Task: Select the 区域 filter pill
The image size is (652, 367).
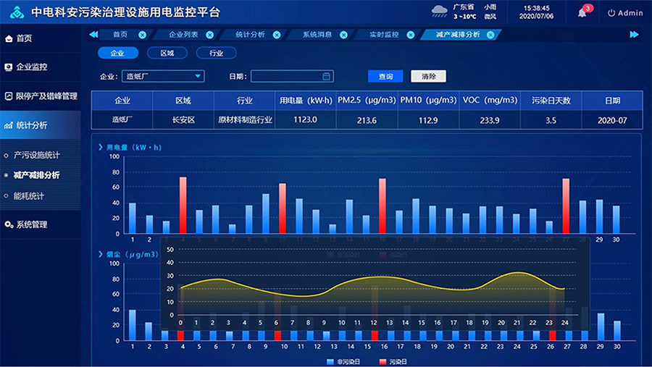Action: [167, 53]
